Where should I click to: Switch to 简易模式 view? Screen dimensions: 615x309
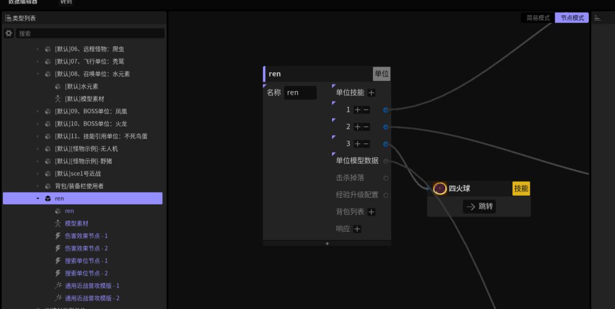pyautogui.click(x=538, y=18)
